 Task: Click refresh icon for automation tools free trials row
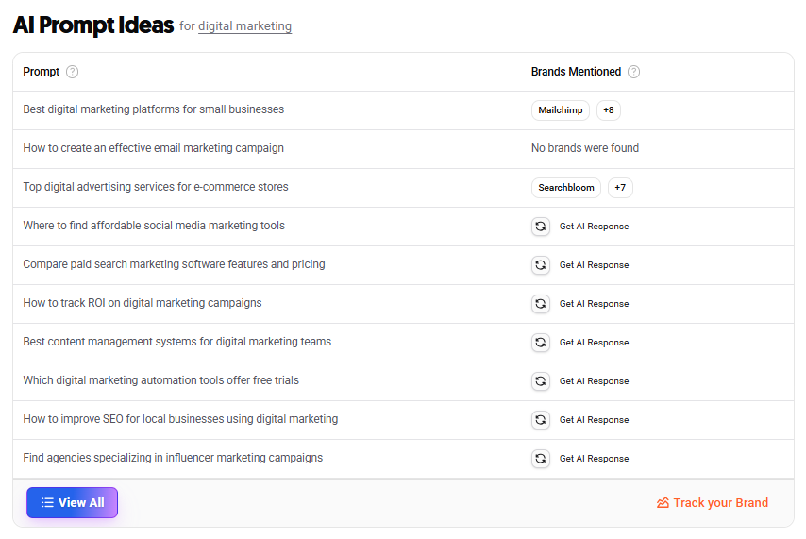(x=540, y=381)
